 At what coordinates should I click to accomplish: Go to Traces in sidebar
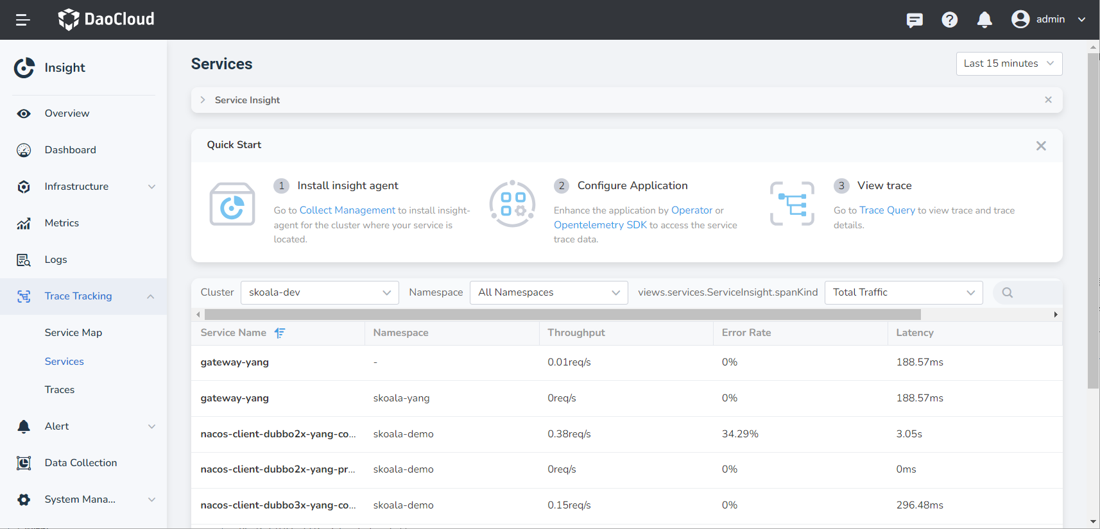click(60, 390)
